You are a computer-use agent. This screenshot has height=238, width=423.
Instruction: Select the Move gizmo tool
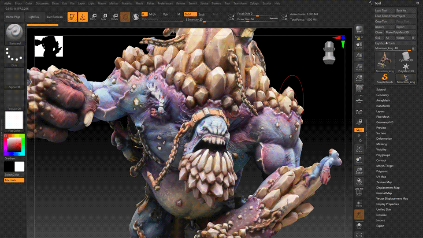93,17
